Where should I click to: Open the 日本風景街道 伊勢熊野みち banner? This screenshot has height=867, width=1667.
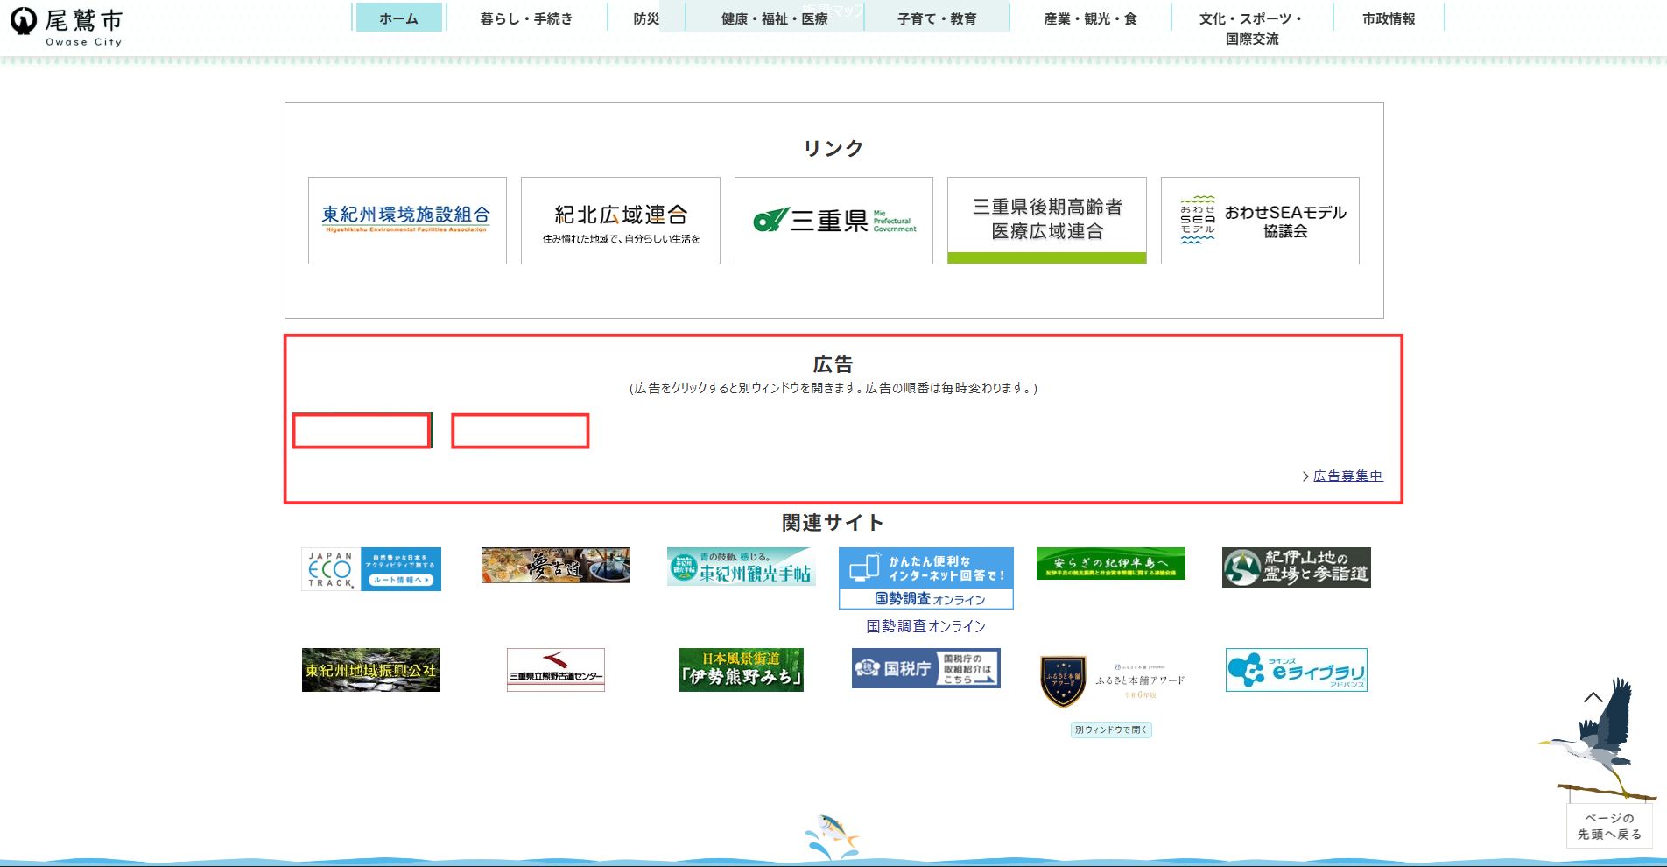point(742,670)
